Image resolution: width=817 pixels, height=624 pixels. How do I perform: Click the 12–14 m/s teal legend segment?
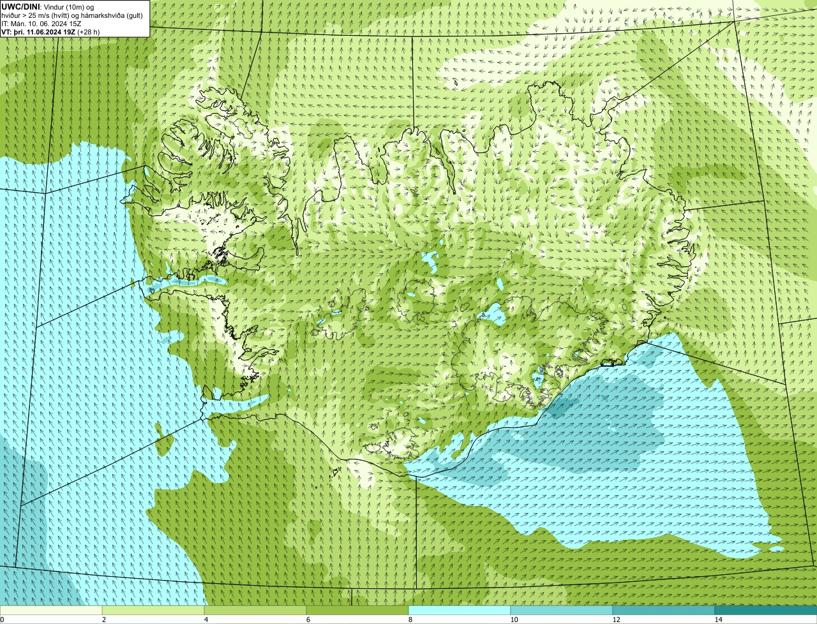point(664,610)
